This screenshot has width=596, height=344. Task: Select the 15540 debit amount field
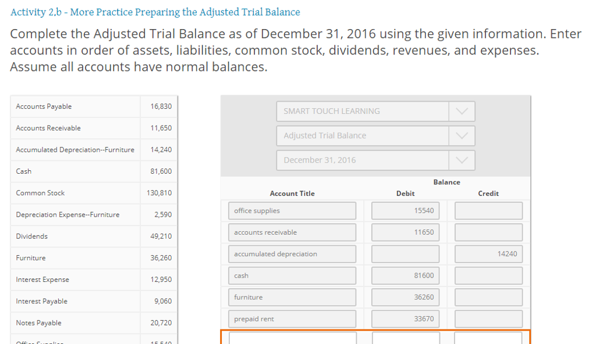coord(405,210)
